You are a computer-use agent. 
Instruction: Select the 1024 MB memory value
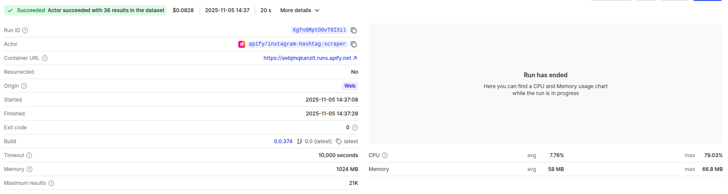(x=347, y=169)
